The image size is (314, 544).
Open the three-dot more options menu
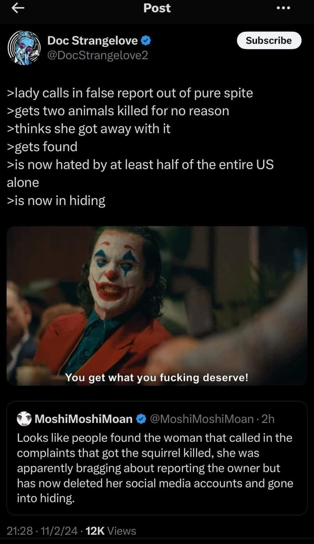pyautogui.click(x=283, y=8)
